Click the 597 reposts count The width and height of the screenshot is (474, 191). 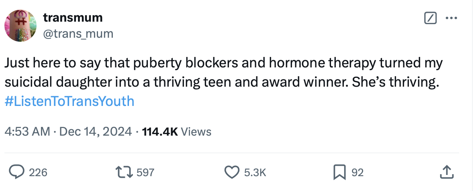click(145, 173)
